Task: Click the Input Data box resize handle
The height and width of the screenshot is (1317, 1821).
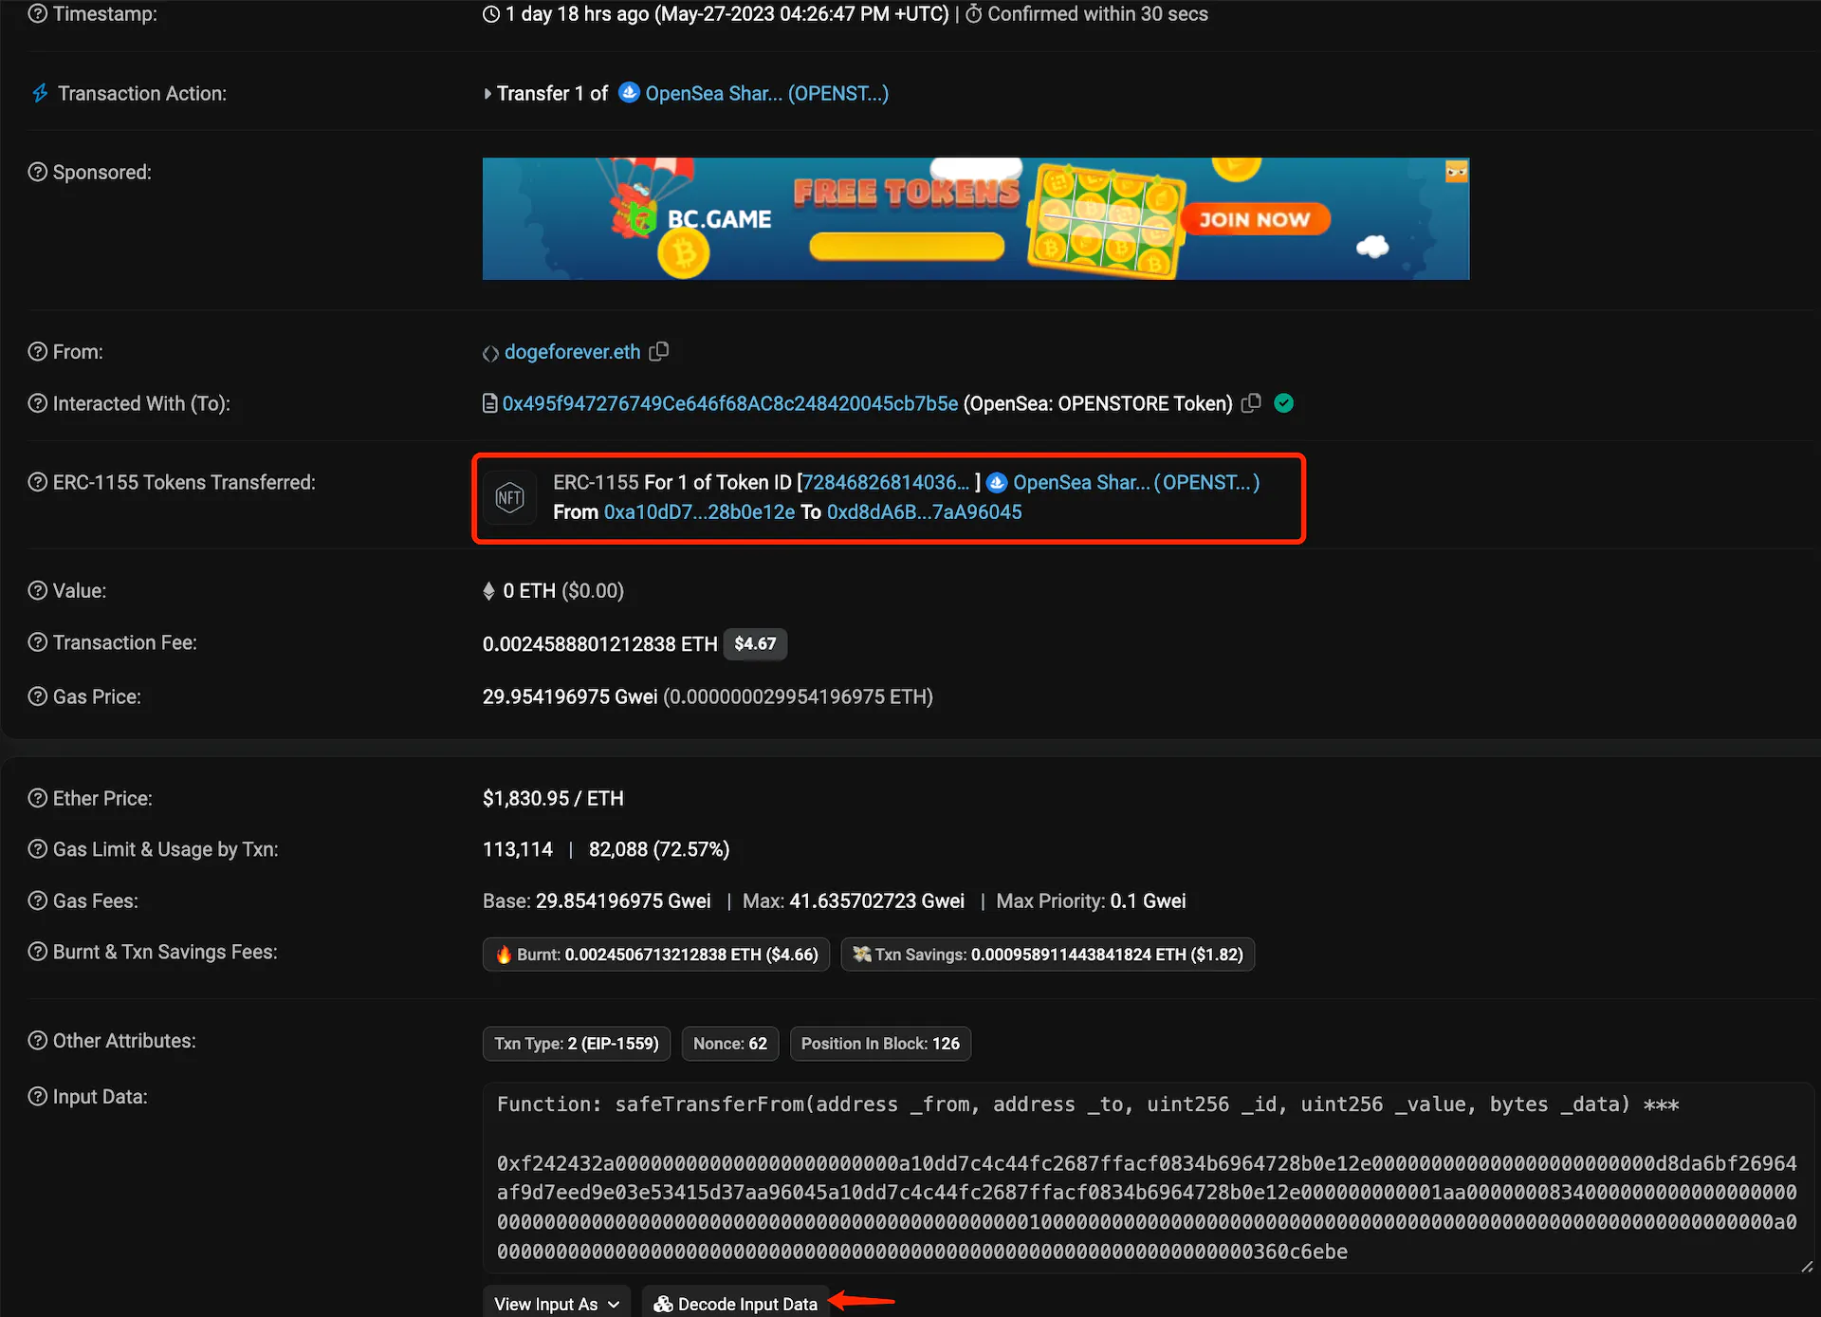Action: pos(1806,1266)
